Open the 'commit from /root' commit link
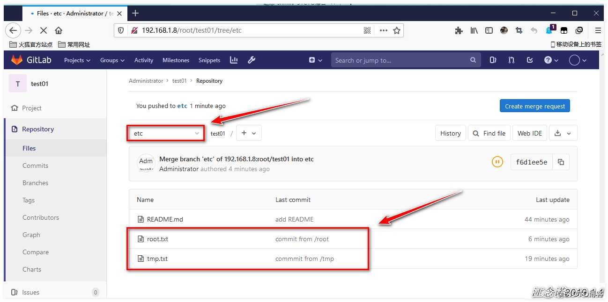 point(302,239)
